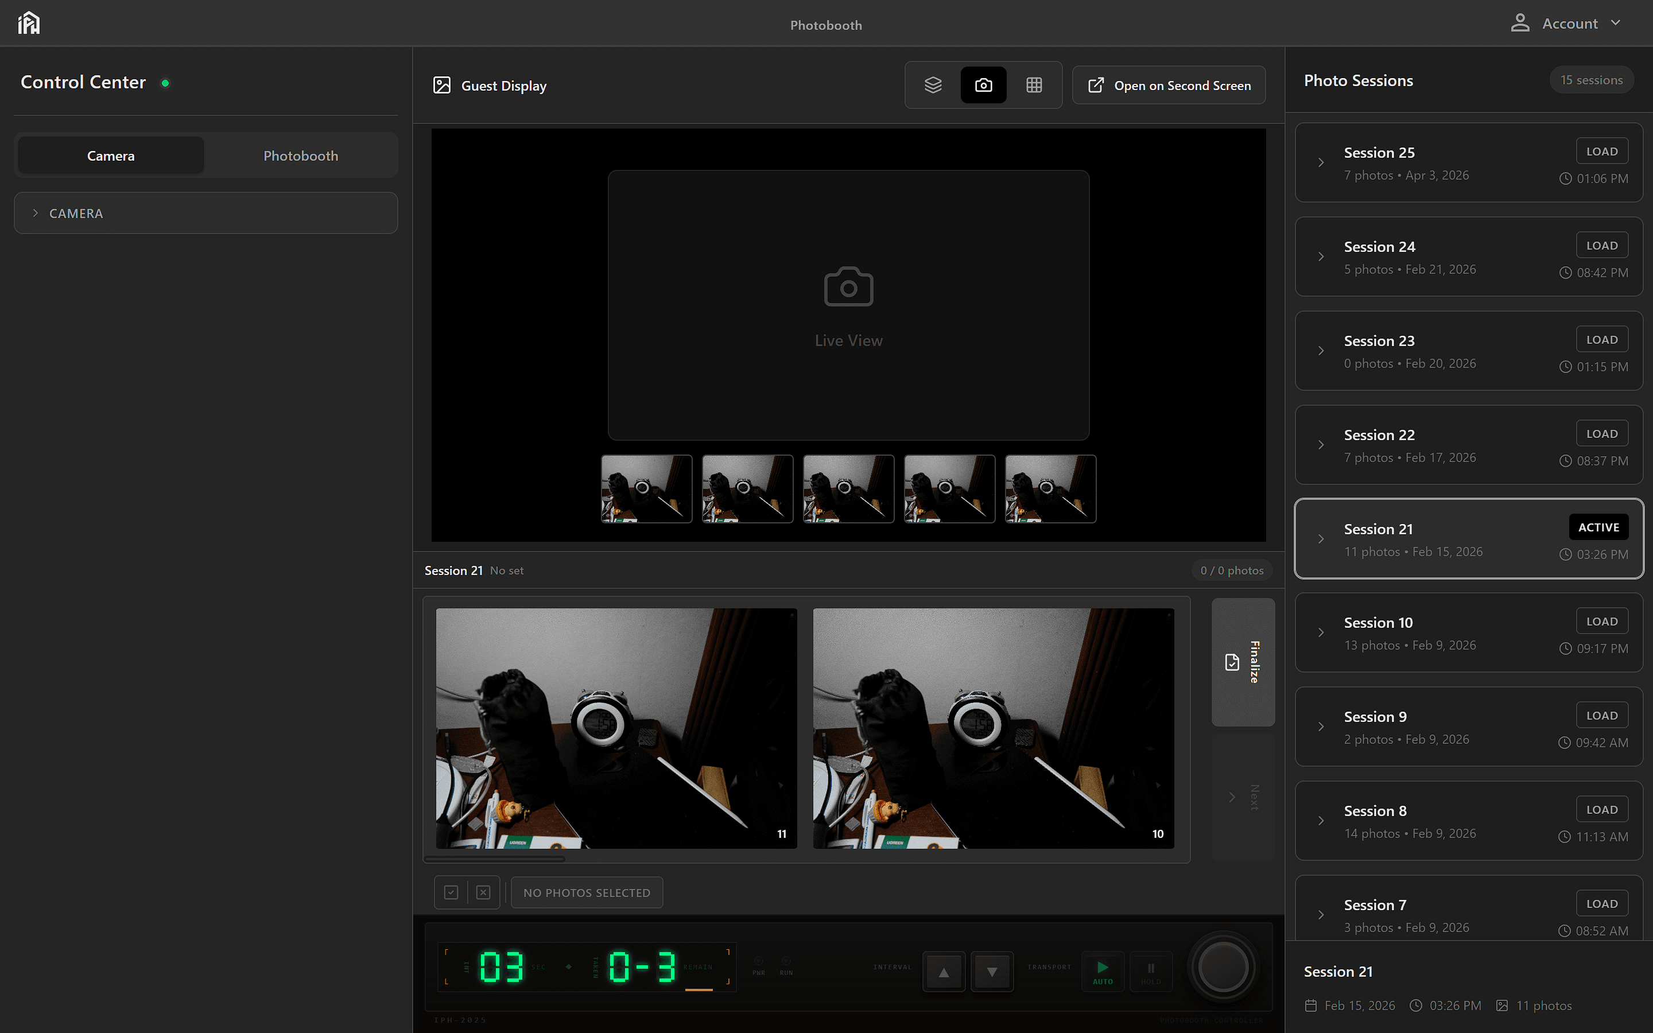Switch to the Photobooth tab
The width and height of the screenshot is (1653, 1033).
[301, 156]
